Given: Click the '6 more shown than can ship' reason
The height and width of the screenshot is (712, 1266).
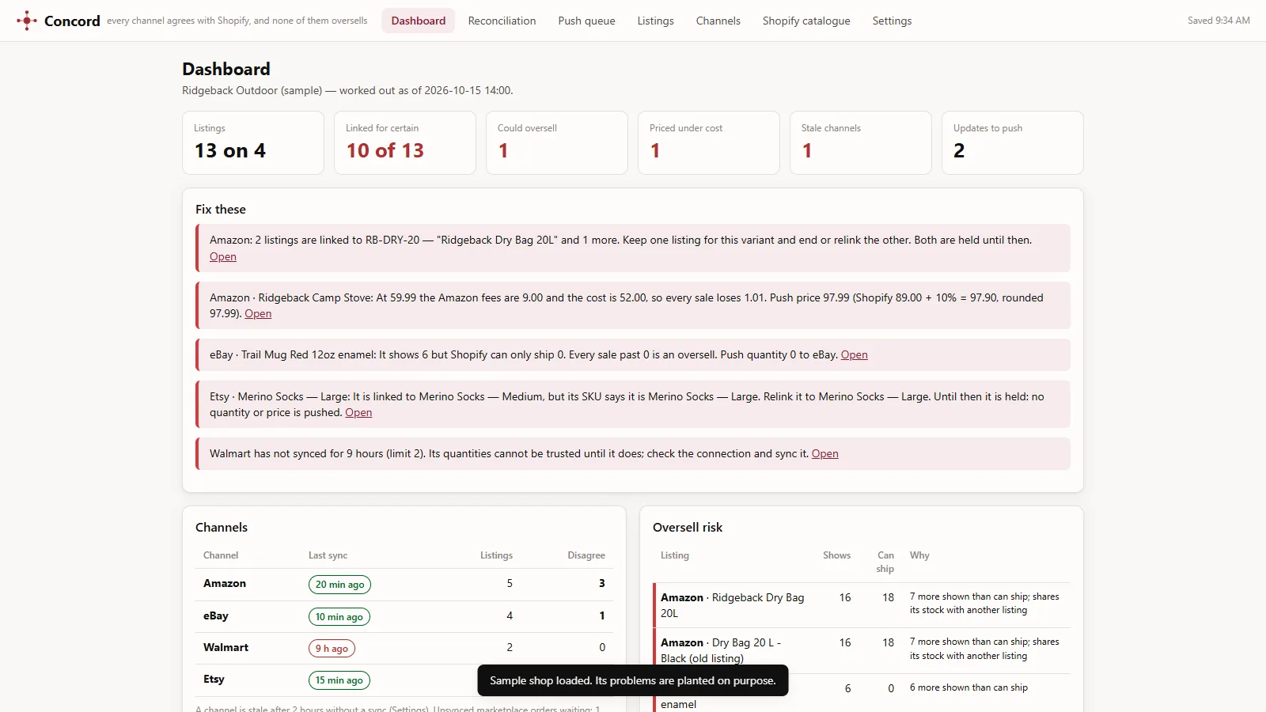Looking at the screenshot, I should click(968, 687).
